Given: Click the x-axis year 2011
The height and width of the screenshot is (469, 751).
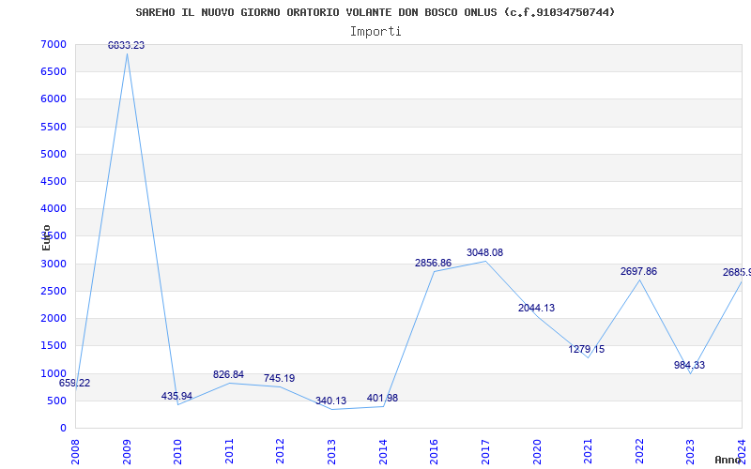Looking at the screenshot, I should [x=229, y=452].
